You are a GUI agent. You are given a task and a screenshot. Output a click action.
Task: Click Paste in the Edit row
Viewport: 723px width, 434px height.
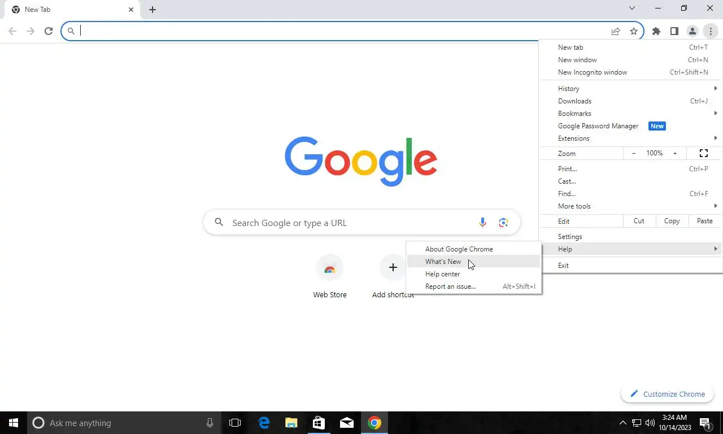point(705,222)
